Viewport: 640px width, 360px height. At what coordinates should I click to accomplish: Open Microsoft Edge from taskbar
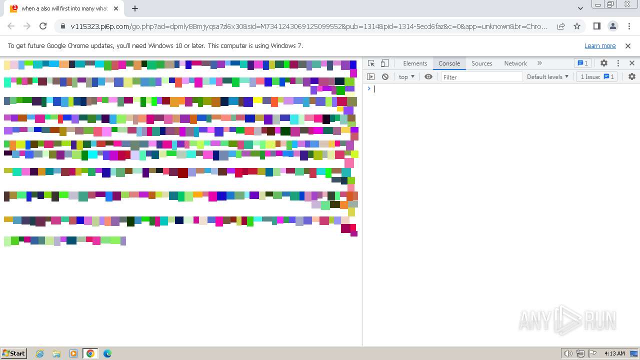pyautogui.click(x=107, y=353)
